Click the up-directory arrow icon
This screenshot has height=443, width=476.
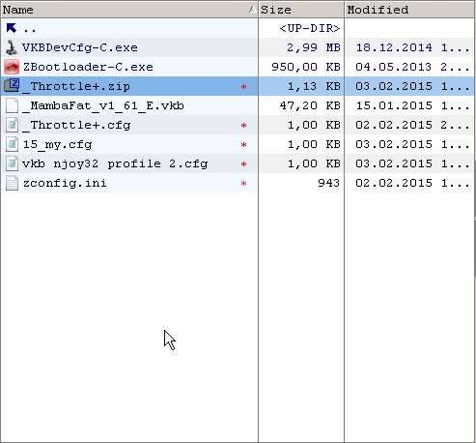pyautogui.click(x=12, y=28)
